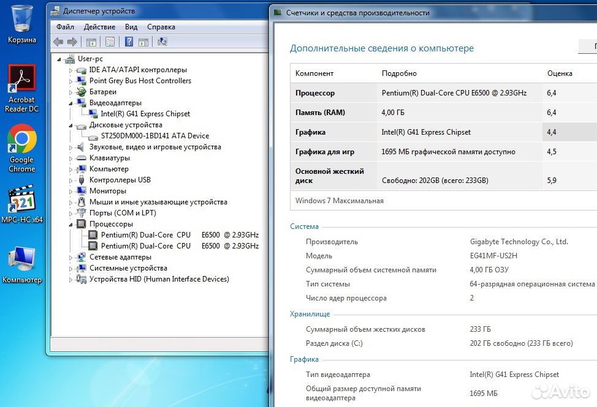Open the Файл menu
Viewport: 597px width, 407px height.
coord(65,27)
